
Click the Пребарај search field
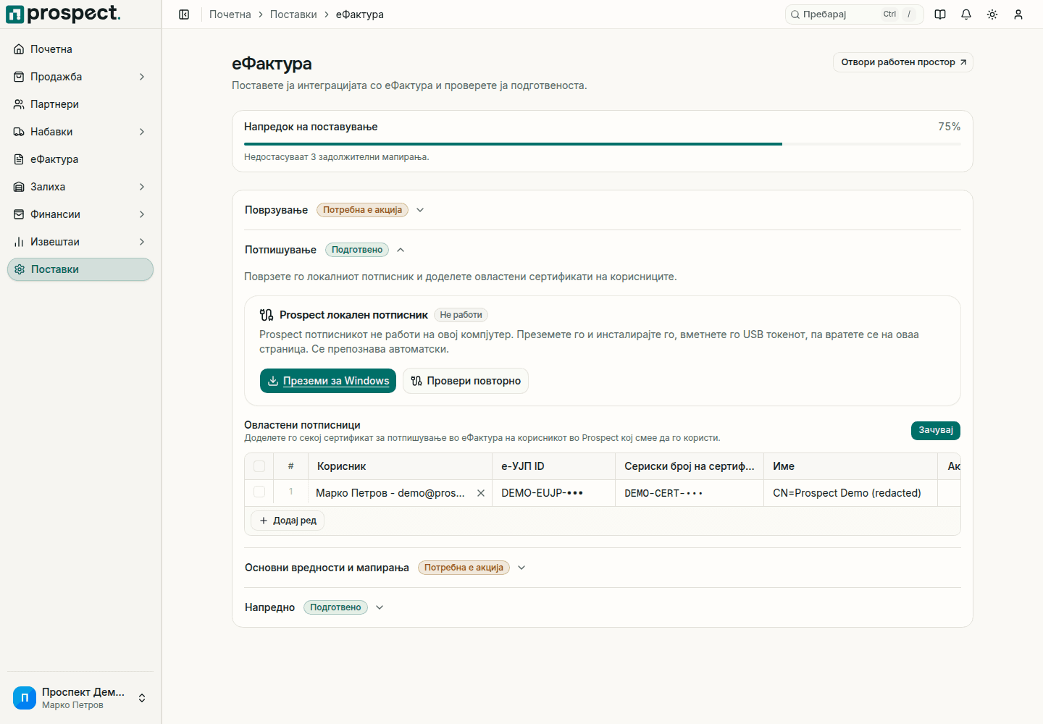coord(855,14)
